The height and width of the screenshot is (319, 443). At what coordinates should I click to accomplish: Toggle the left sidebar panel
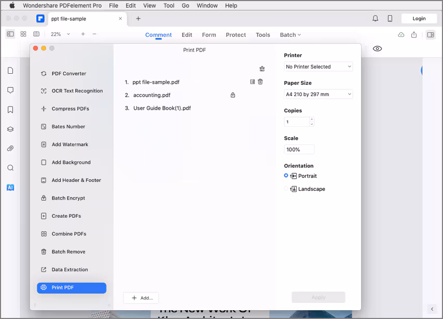pyautogui.click(x=10, y=34)
